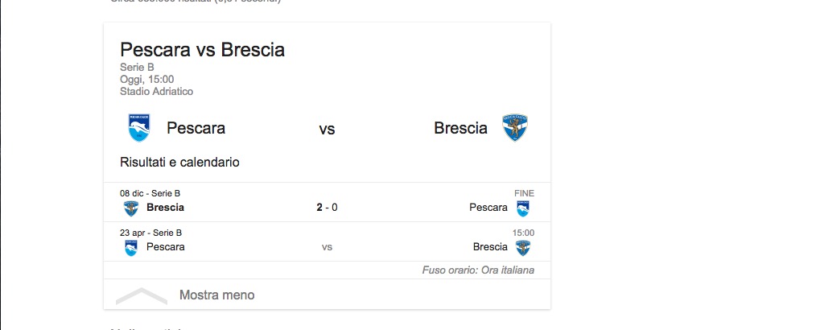This screenshot has width=816, height=330.
Task: Click Pescara name in 23 apr row
Action: point(165,247)
